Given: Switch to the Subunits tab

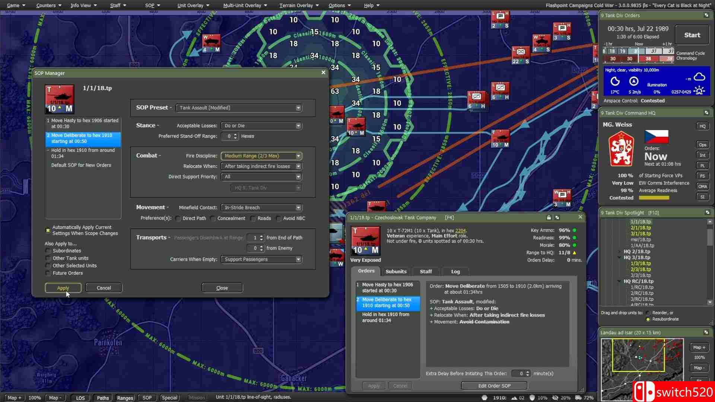Looking at the screenshot, I should tap(396, 271).
